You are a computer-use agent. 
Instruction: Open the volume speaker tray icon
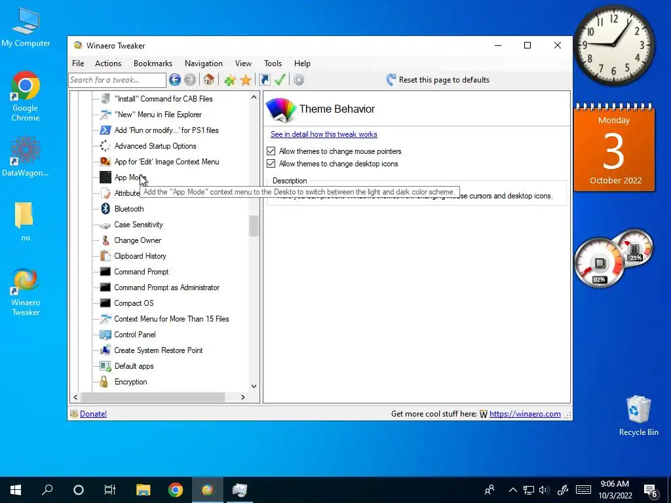544,490
